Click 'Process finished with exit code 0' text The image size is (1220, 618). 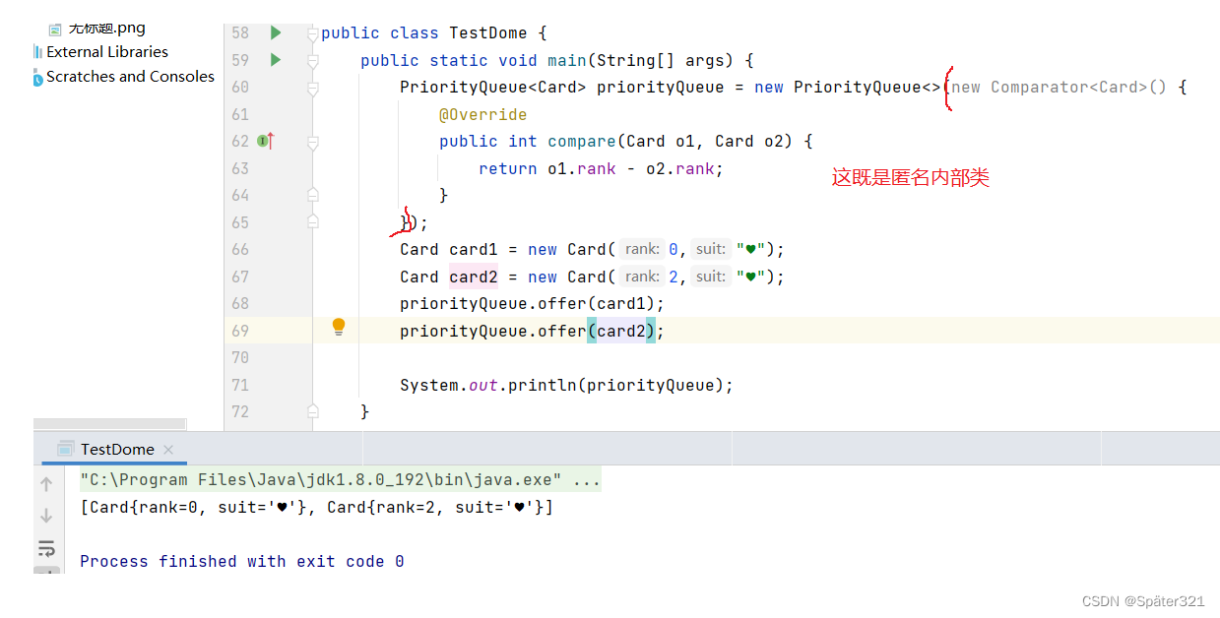242,562
